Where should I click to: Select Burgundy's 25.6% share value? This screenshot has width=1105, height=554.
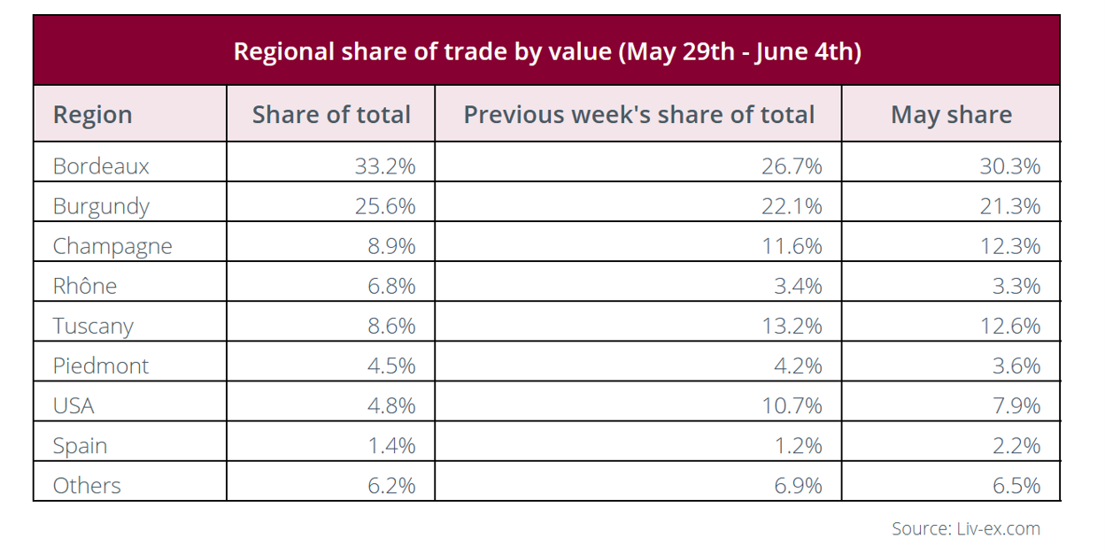pyautogui.click(x=385, y=206)
